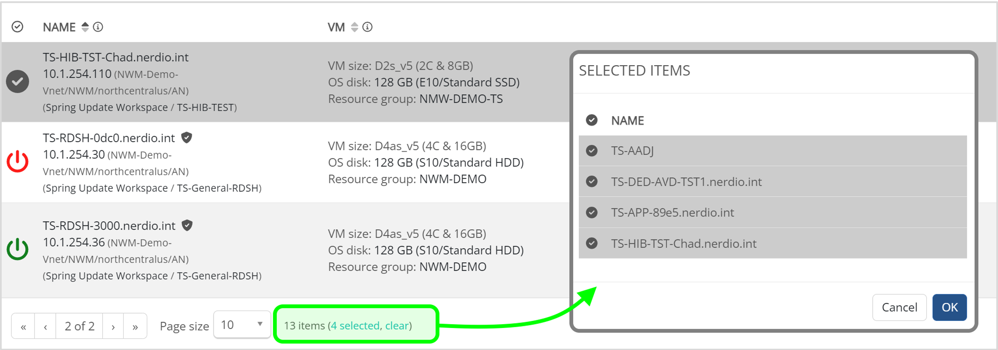The height and width of the screenshot is (350, 998).
Task: Uncheck TS-DED-AVD-TST1.nerdio.int in Selected Items
Action: [x=592, y=181]
